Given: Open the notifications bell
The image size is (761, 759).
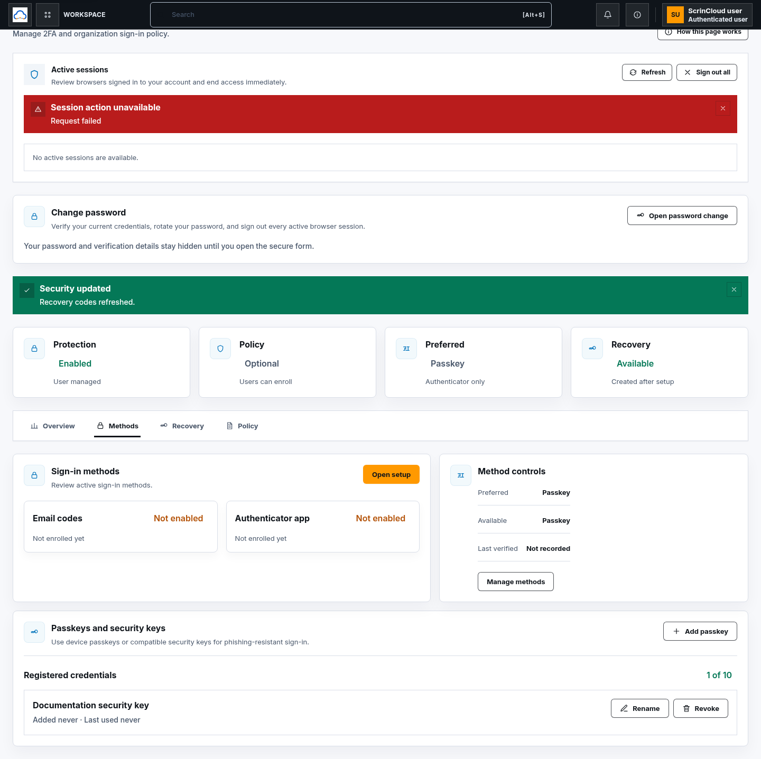Looking at the screenshot, I should click(608, 15).
